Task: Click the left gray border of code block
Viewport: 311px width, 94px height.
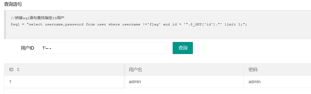Action: pos(5,24)
